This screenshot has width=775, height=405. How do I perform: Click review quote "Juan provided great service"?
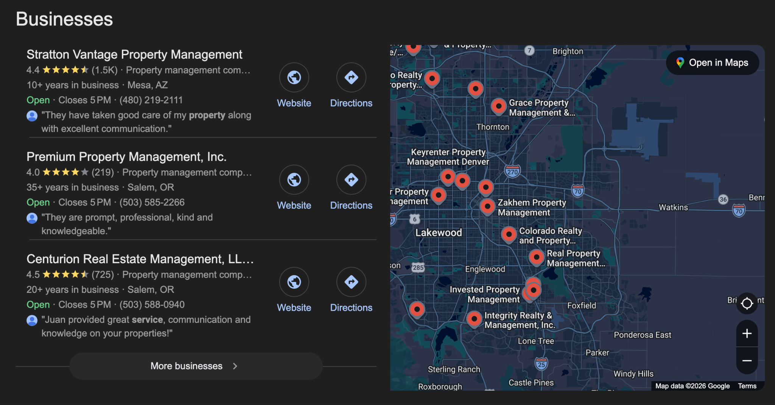146,327
